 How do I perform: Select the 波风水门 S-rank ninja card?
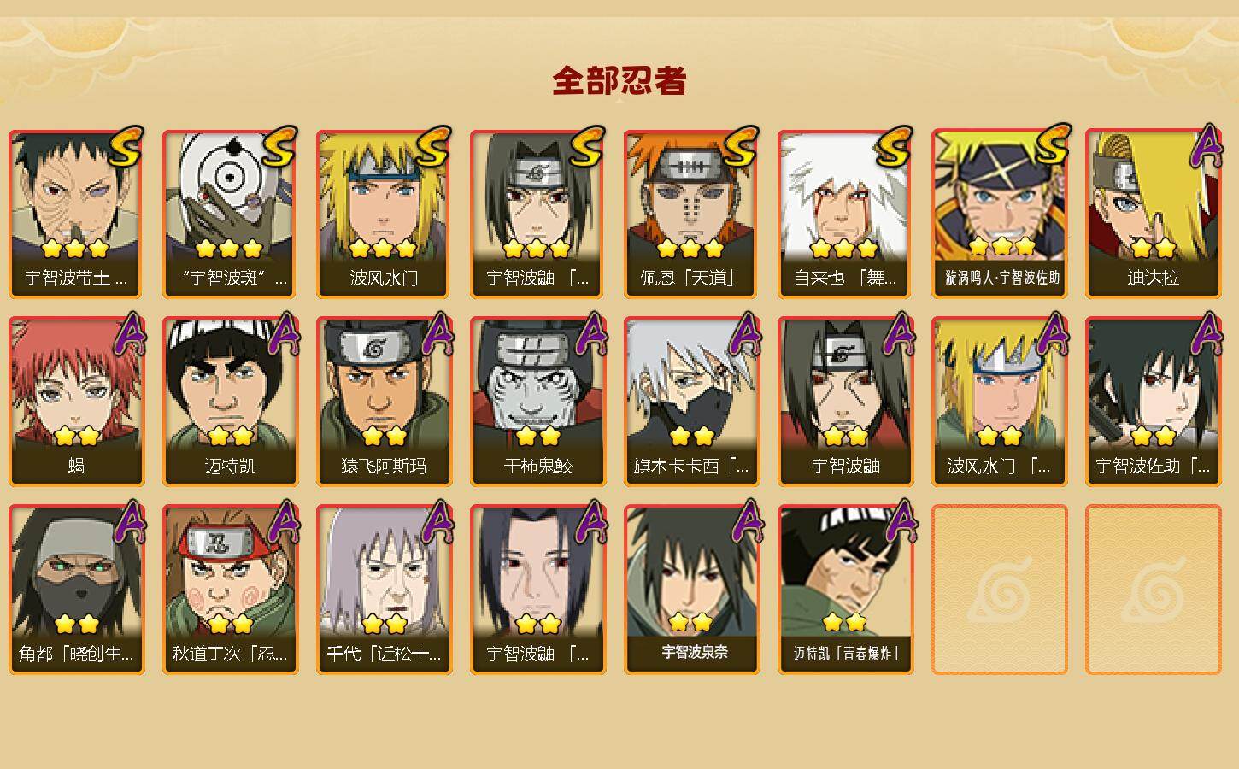pos(384,214)
